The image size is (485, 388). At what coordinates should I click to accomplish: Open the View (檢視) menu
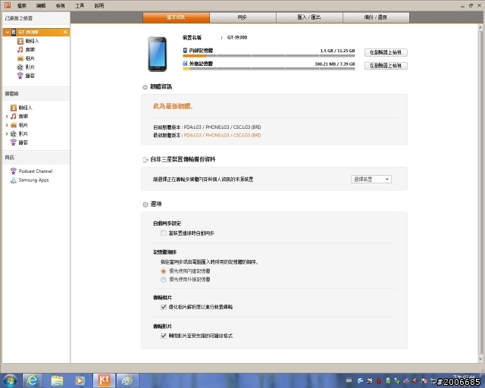(x=61, y=6)
